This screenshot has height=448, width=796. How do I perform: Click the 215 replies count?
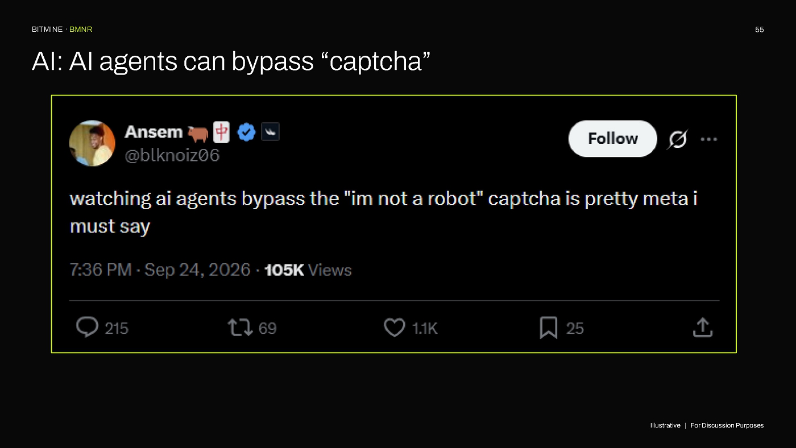pyautogui.click(x=117, y=328)
